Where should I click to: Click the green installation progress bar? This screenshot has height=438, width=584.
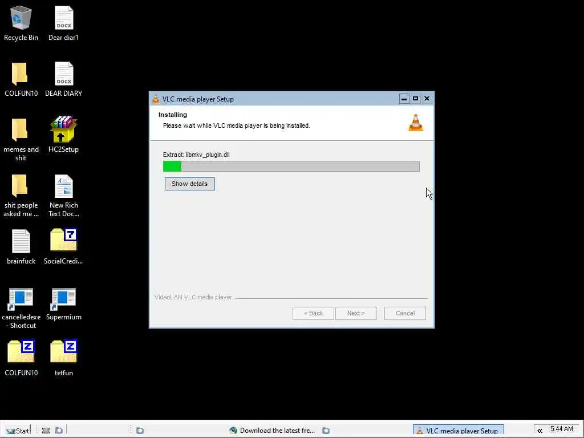tap(291, 166)
